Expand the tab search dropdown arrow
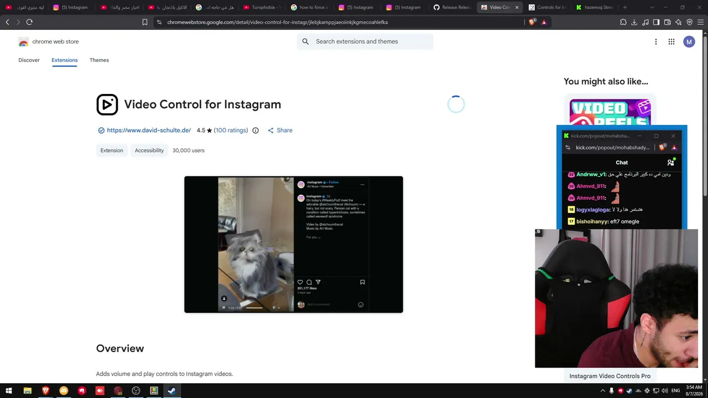Image resolution: width=708 pixels, height=398 pixels. point(652,7)
